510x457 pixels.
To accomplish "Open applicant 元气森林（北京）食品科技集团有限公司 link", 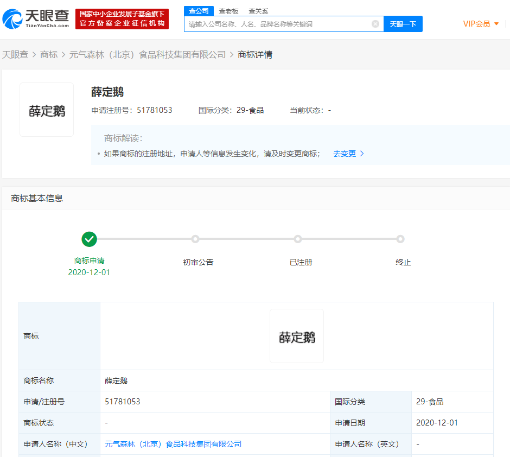I will [x=173, y=444].
